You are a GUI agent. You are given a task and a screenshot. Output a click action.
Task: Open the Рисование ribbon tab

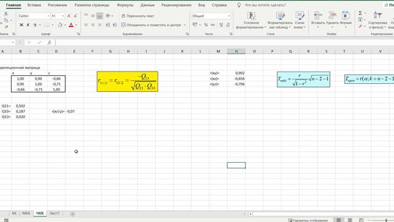(57, 5)
